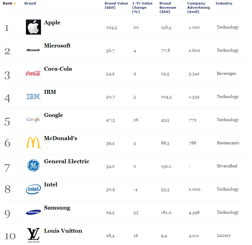Click the IBM striped logo
The image size is (252, 245).
[33, 96]
